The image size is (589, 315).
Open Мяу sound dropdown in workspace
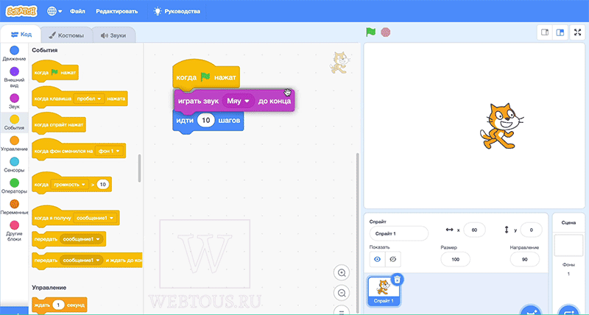[238, 101]
